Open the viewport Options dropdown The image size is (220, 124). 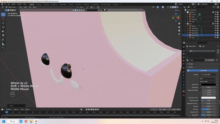(177, 10)
